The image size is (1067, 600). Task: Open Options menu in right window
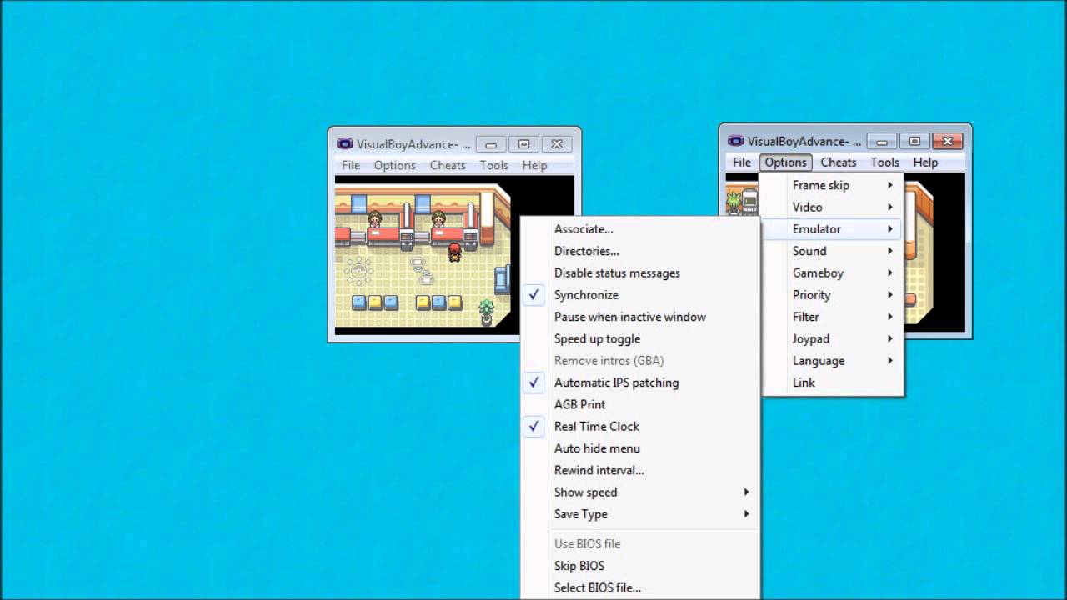click(x=785, y=162)
